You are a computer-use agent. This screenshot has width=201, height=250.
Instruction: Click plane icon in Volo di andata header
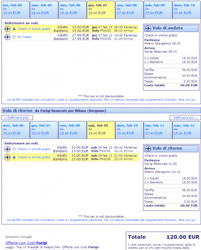[x=148, y=28]
